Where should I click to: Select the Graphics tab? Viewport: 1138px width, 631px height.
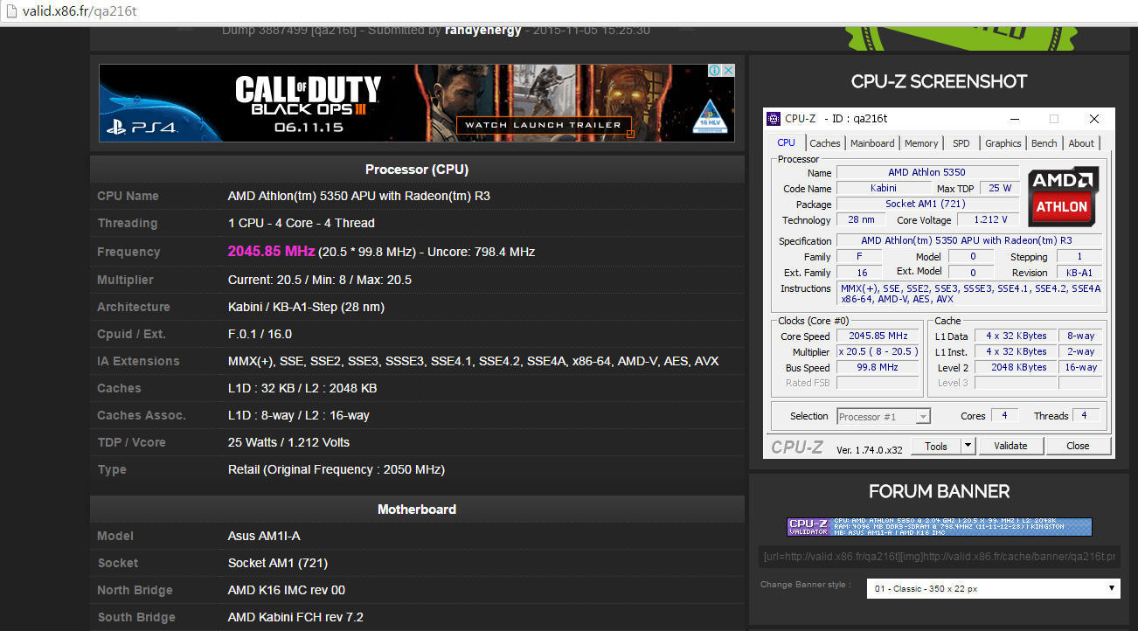tap(1003, 143)
